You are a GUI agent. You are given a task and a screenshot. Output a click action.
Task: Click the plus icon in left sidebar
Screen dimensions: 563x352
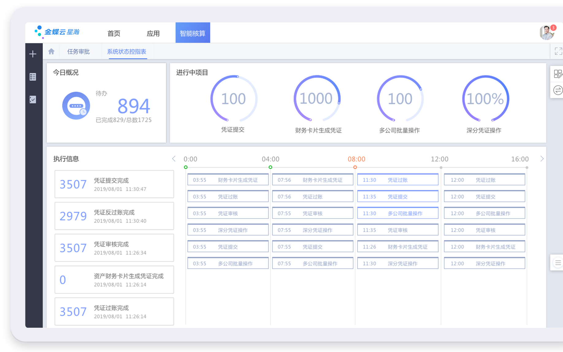[33, 54]
